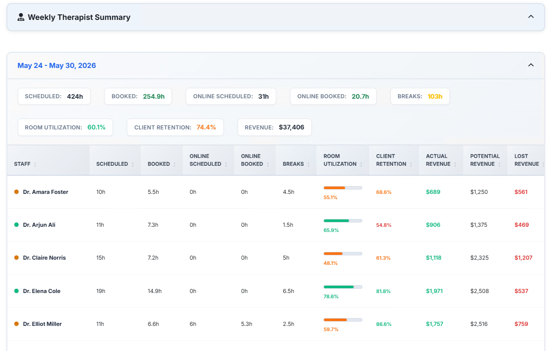Viewport: 552px width, 351px height.
Task: Click Dr. Elliot Miller's $1,757 actual revenue
Action: (435, 324)
